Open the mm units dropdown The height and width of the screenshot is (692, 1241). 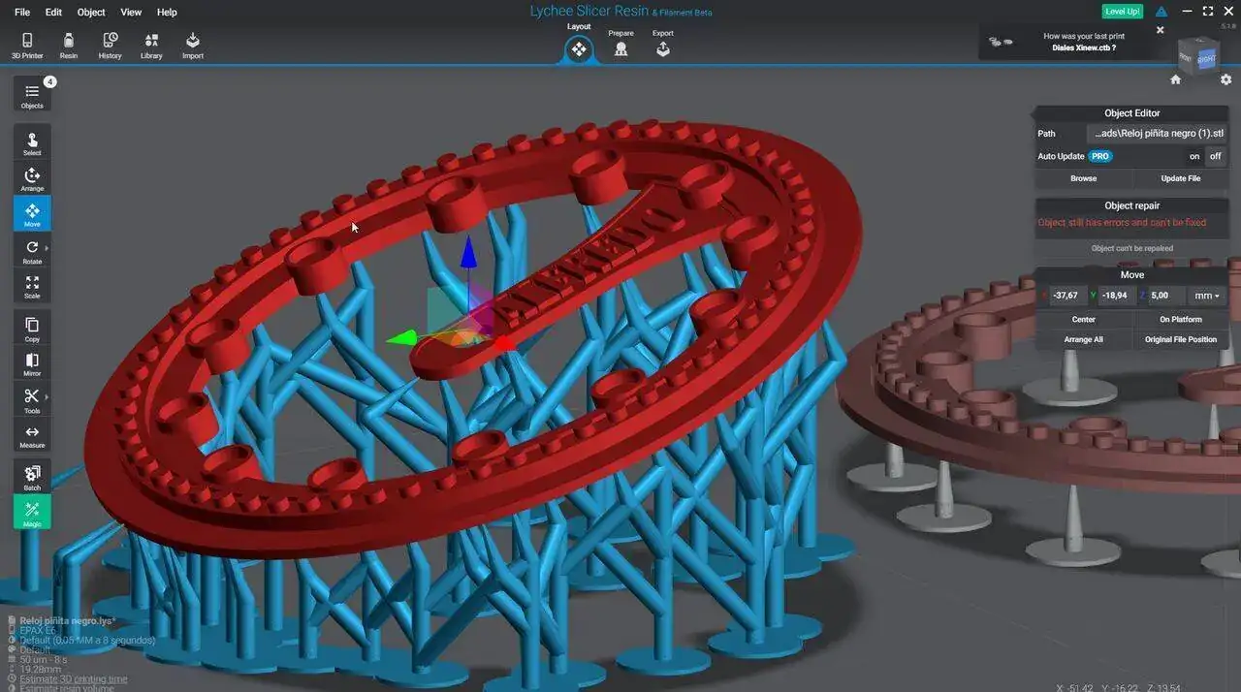coord(1206,296)
